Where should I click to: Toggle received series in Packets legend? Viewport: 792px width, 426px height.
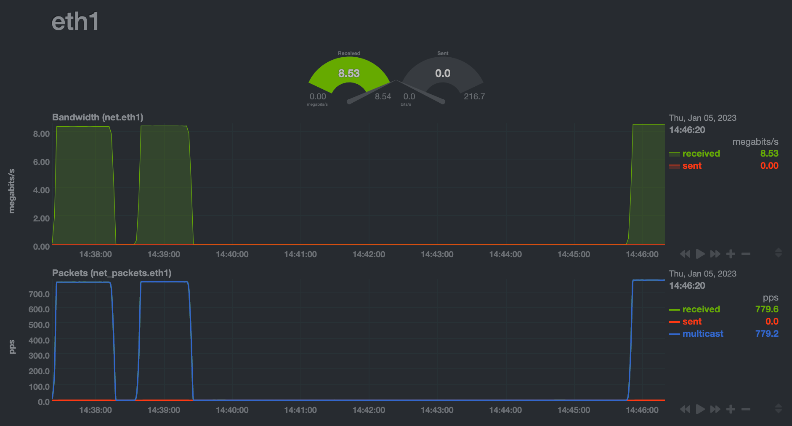pos(701,309)
